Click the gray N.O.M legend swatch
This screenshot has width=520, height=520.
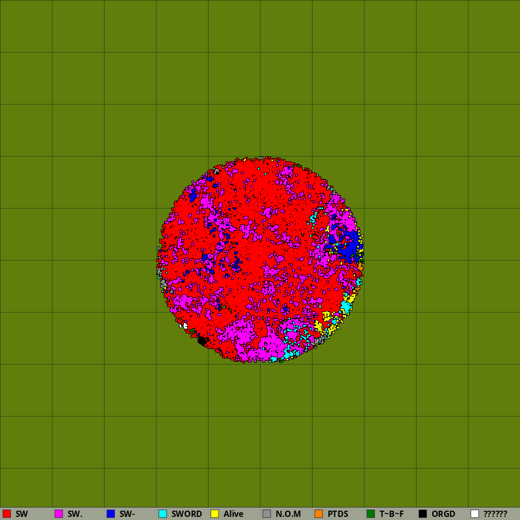(267, 514)
